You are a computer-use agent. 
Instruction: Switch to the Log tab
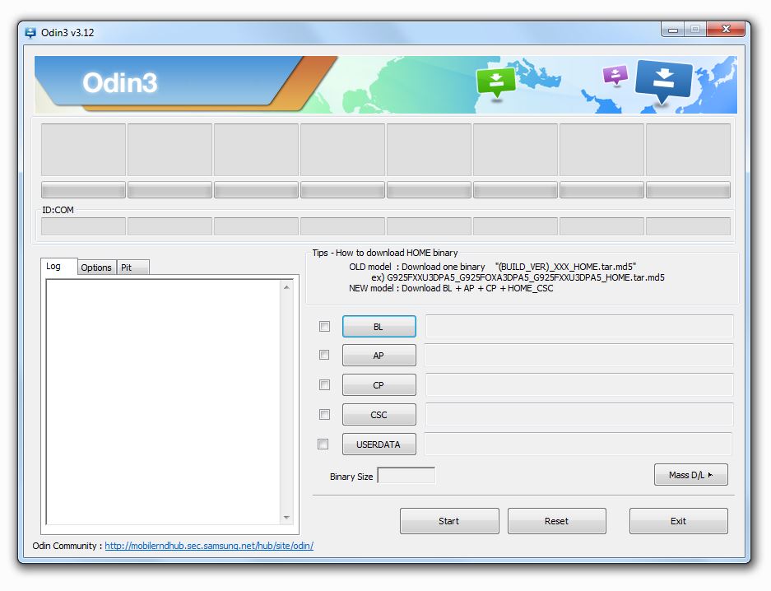(x=58, y=267)
